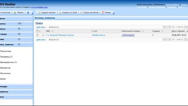
Task: Toggle the select-all checkbox in table header
Action: pos(38,31)
